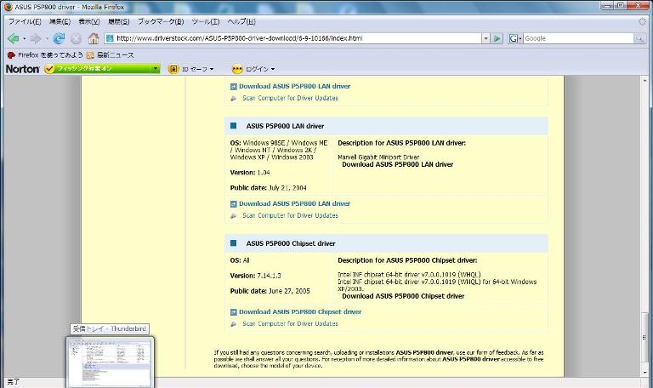Click Download LAN driver link below July 21 date
The width and height of the screenshot is (653, 388).
click(x=294, y=204)
